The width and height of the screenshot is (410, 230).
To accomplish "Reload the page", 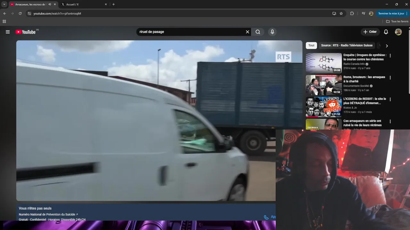I will click(20, 13).
